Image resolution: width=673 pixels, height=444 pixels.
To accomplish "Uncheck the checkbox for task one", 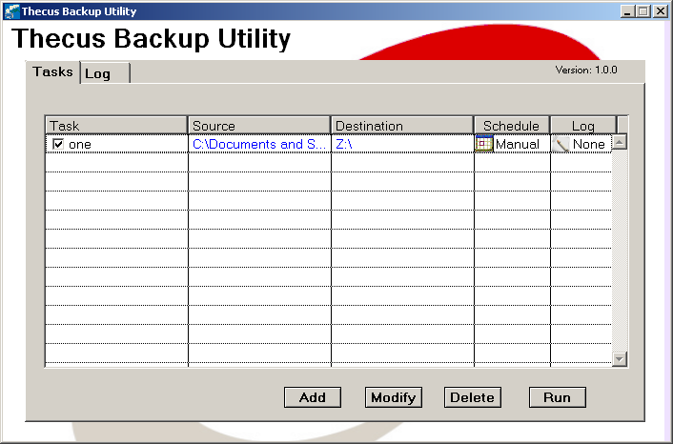I will 58,144.
